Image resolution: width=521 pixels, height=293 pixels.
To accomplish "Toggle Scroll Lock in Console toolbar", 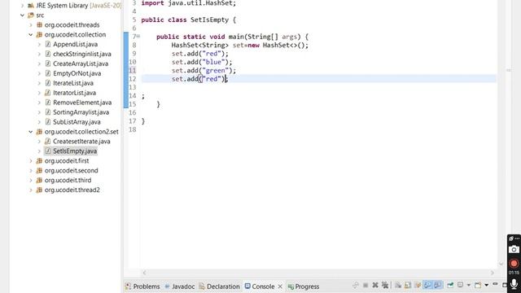I will pyautogui.click(x=408, y=285).
